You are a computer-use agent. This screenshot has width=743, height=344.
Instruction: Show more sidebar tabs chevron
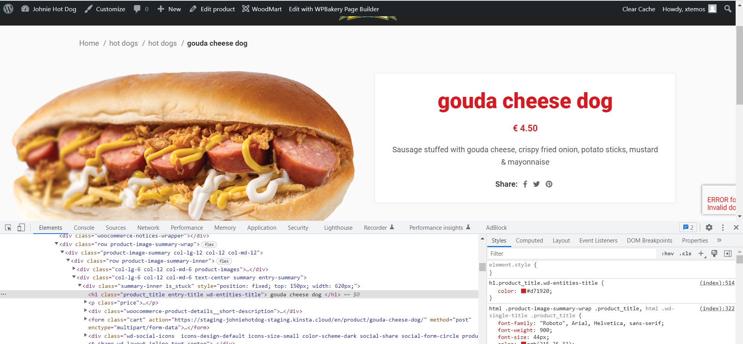click(719, 240)
